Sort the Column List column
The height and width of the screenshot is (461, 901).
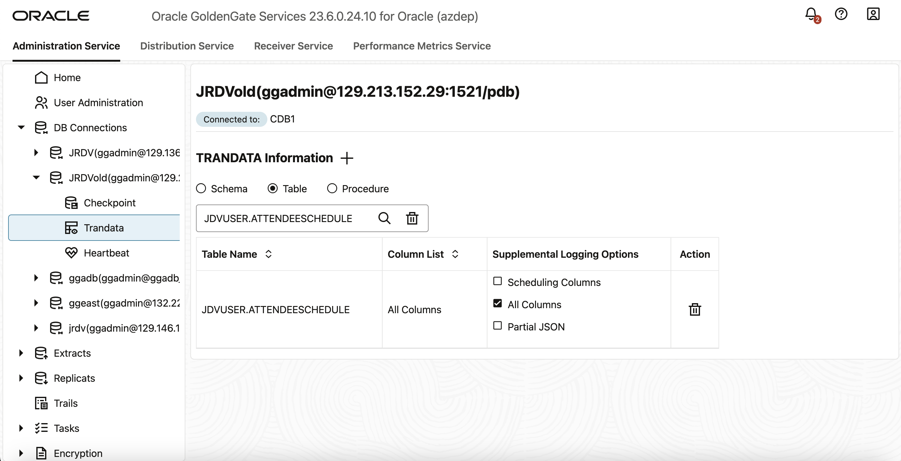coord(455,254)
